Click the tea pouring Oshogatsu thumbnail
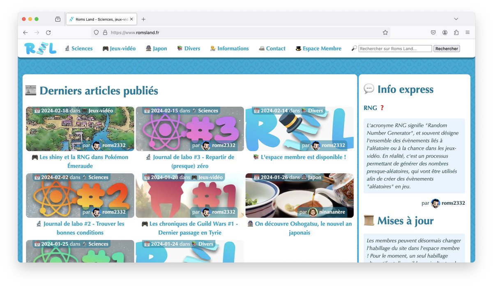 tap(299, 195)
